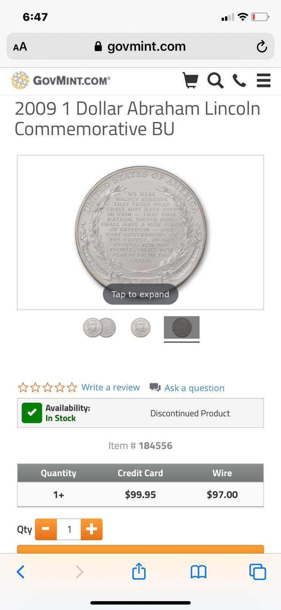Open Safari bookmarks icon

[198, 572]
